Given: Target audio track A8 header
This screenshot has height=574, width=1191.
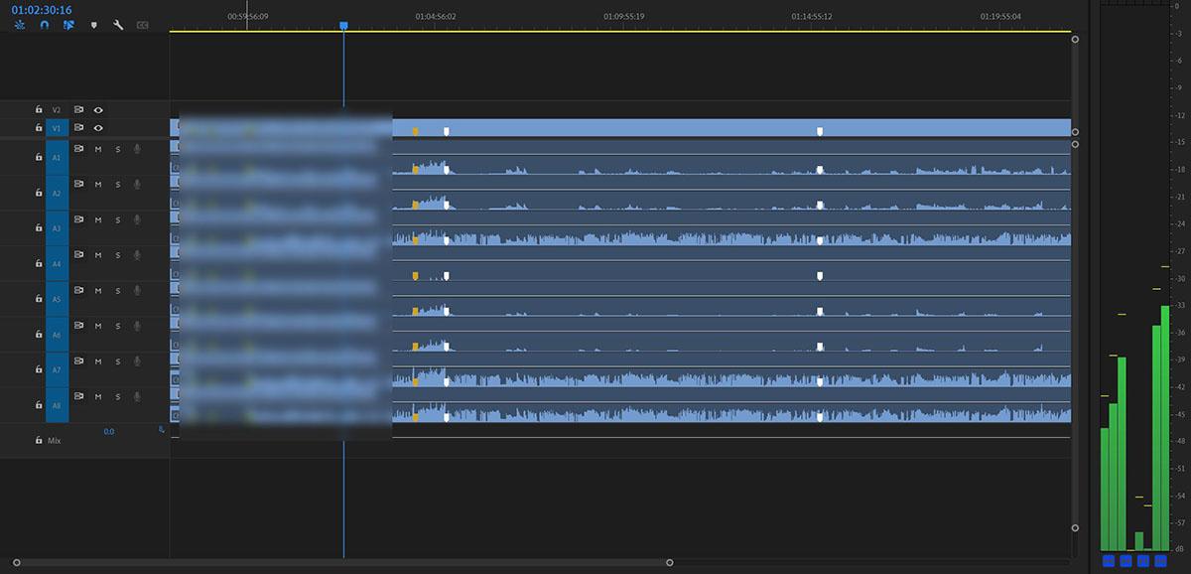Looking at the screenshot, I should 57,405.
